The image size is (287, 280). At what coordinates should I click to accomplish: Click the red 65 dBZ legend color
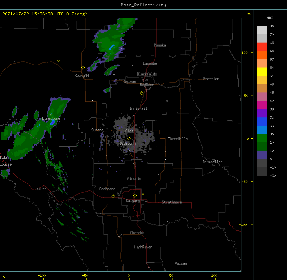pos(262,47)
